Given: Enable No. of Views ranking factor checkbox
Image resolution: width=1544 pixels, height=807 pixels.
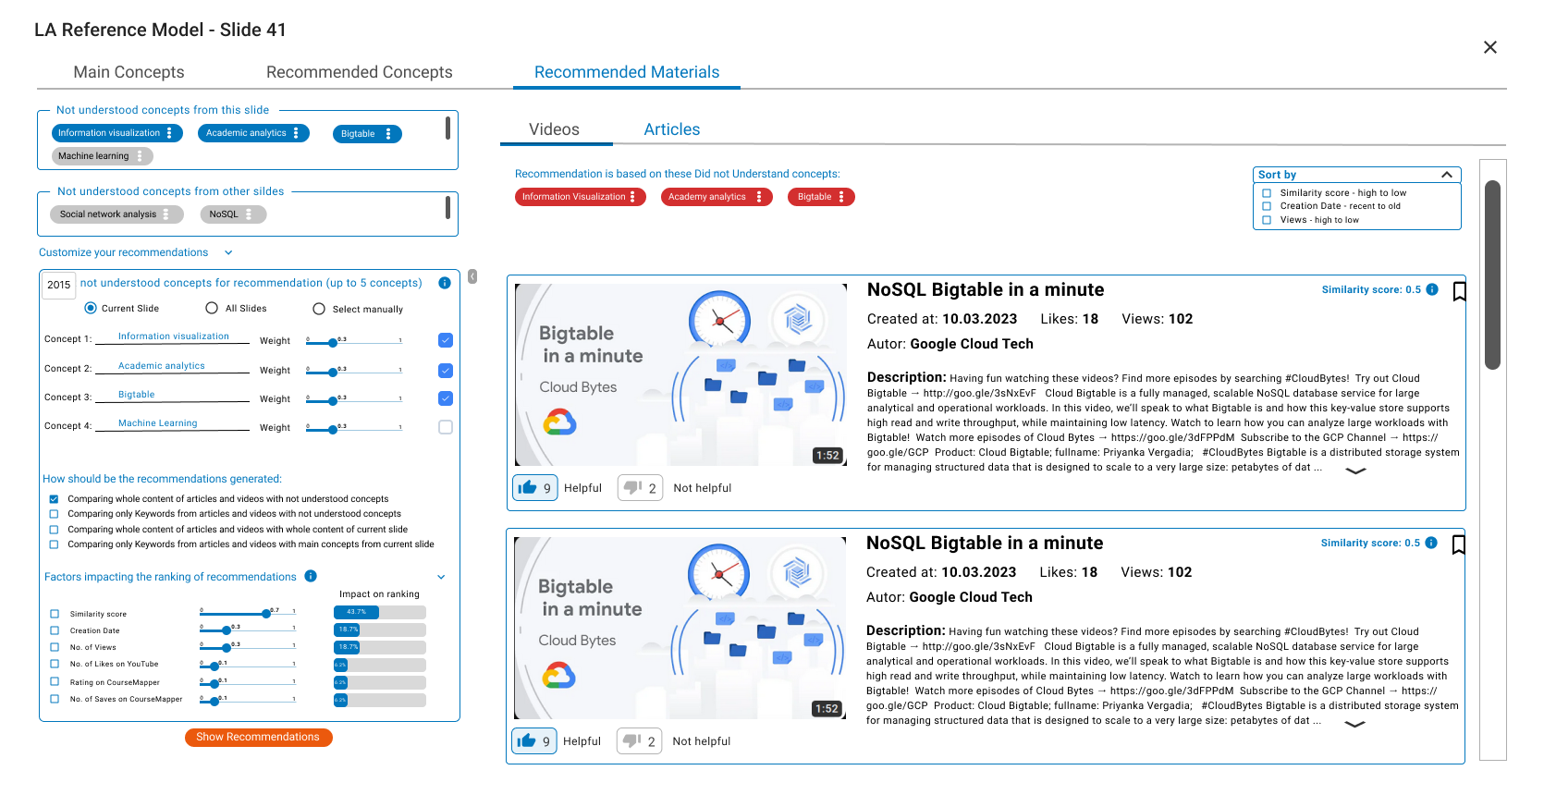Looking at the screenshot, I should [55, 647].
